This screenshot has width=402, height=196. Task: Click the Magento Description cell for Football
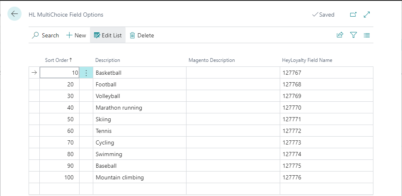233,84
